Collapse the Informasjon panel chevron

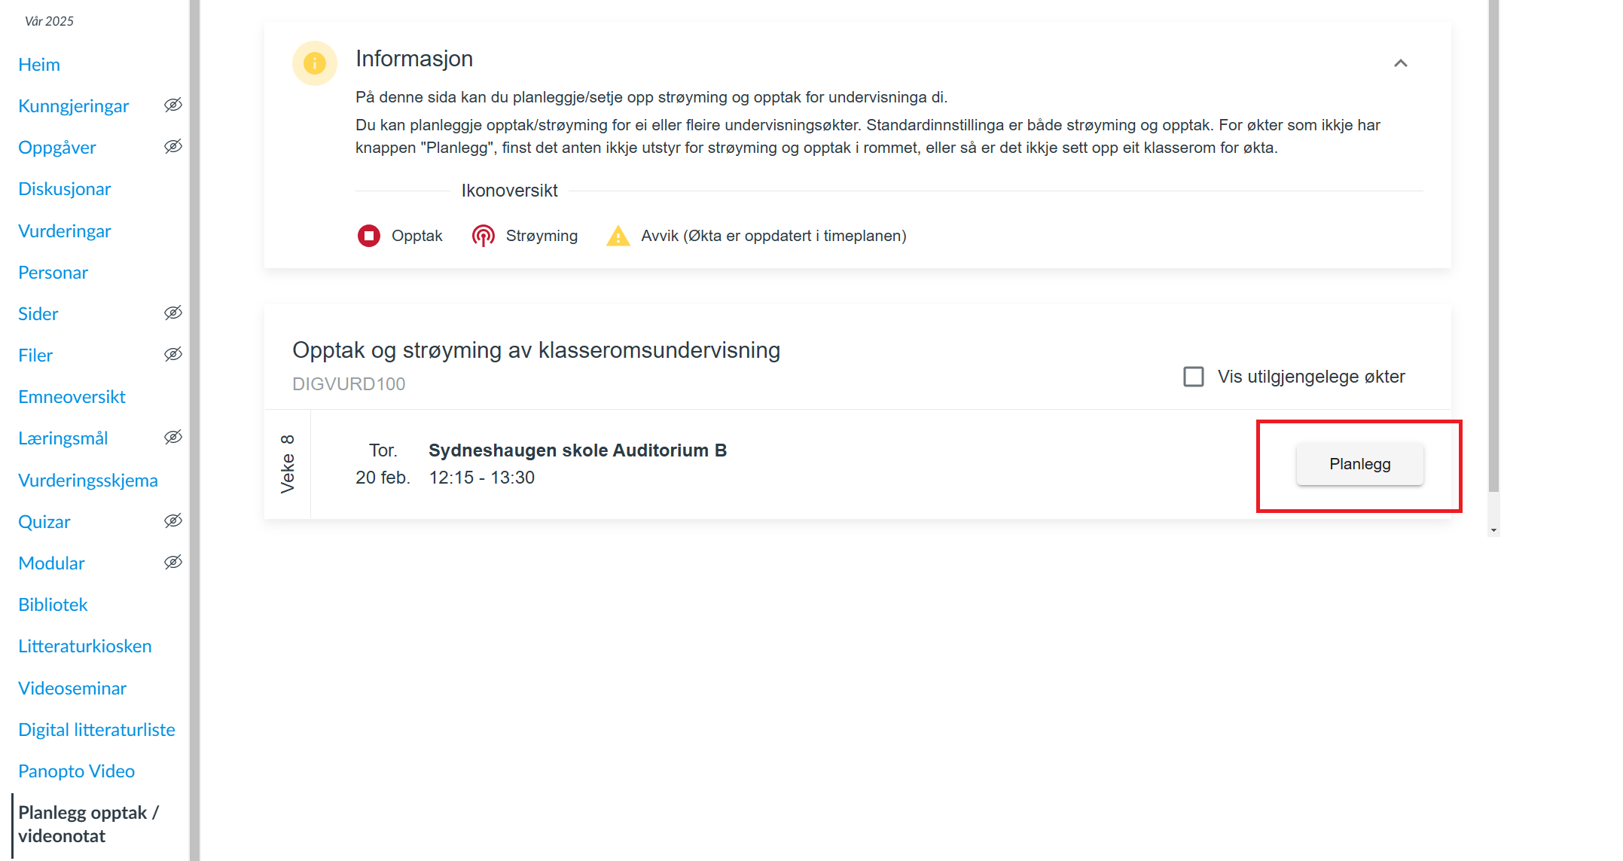1400,63
